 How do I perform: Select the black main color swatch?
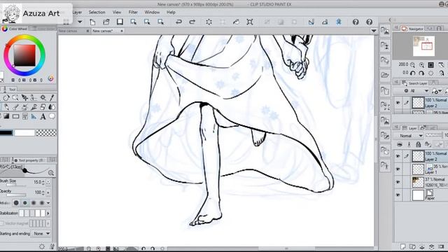6,133
